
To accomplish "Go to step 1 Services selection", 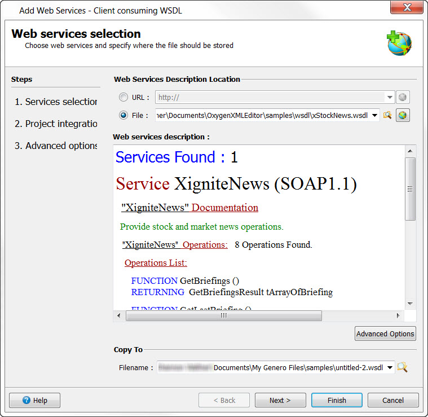I will (x=56, y=102).
